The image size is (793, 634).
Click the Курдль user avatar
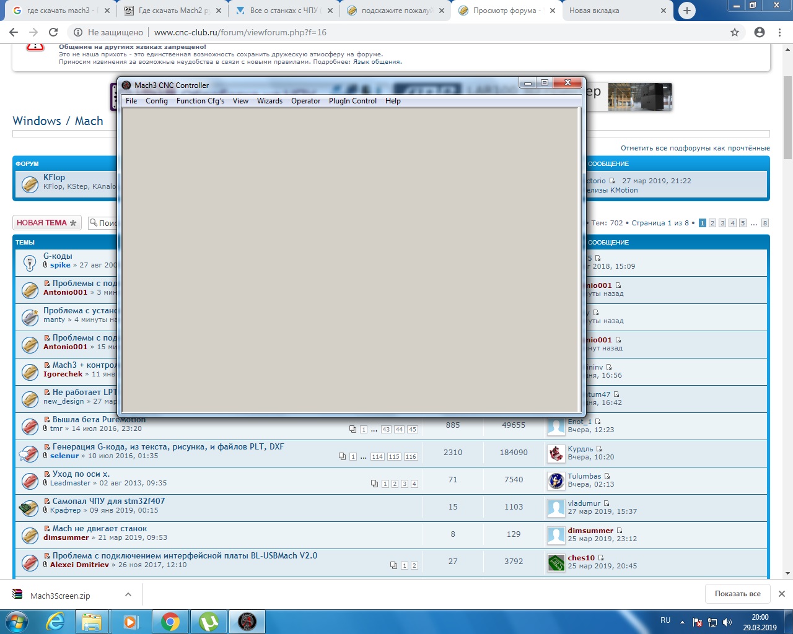[556, 453]
